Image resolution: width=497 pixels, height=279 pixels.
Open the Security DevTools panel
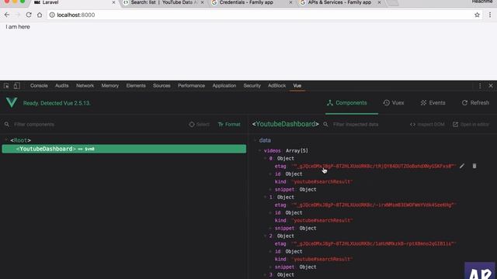(252, 86)
